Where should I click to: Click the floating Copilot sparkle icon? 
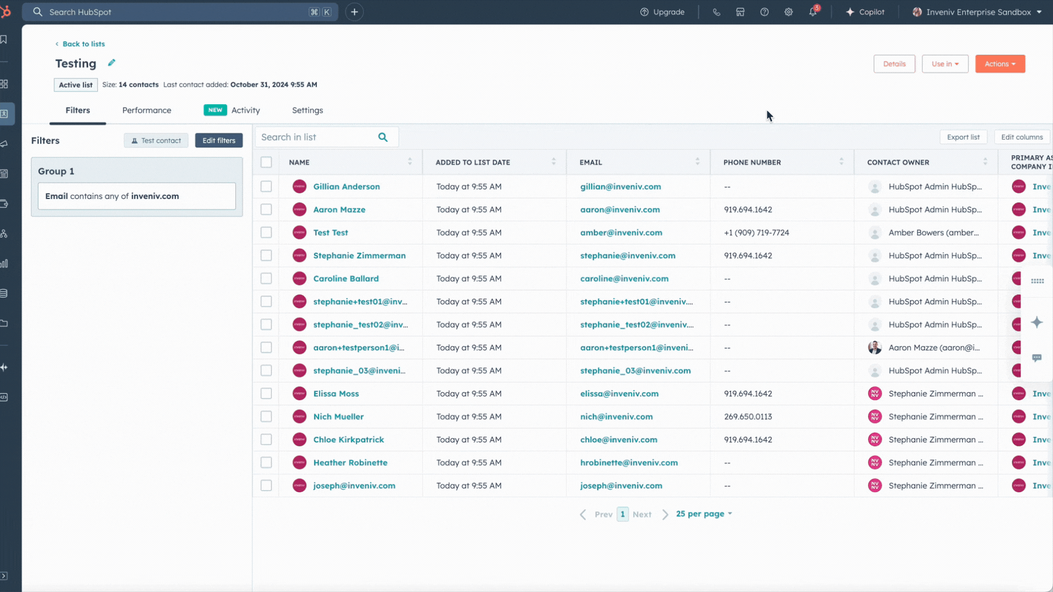coord(1037,322)
